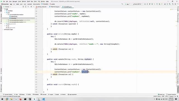Click search method name on line 67
Viewport: 179px width, 101px height.
tap(61, 84)
